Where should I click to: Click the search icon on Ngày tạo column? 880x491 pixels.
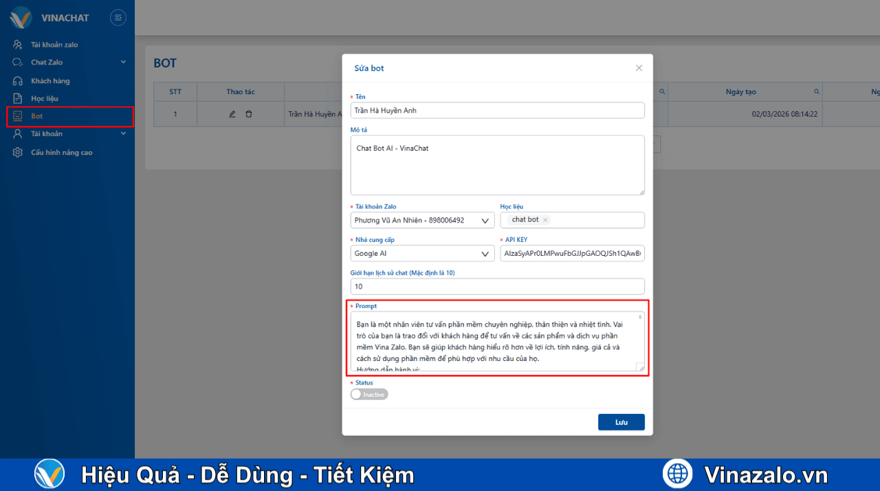click(x=816, y=91)
